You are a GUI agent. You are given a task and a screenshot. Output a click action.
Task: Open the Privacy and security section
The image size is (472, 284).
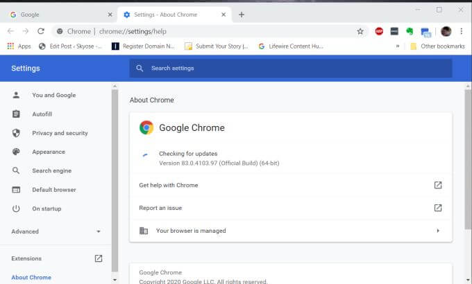[60, 133]
